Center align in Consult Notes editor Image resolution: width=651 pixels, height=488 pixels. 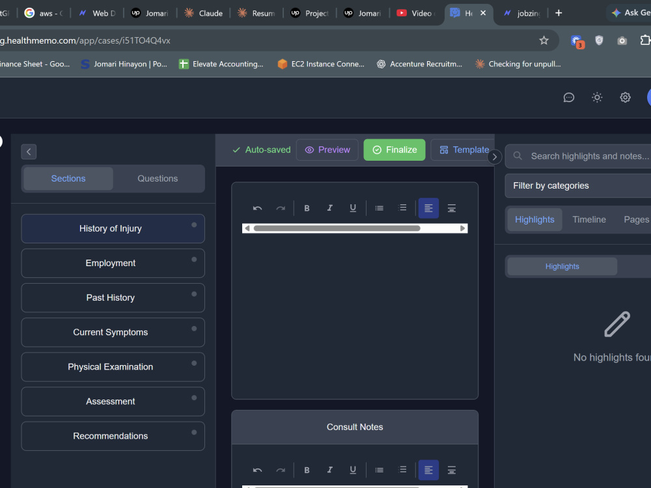point(452,470)
